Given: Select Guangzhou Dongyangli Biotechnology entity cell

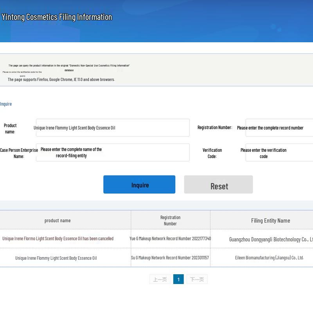Looking at the screenshot, I should coord(271,239).
